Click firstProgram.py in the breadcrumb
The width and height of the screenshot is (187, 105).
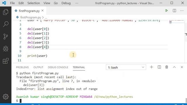31,17
